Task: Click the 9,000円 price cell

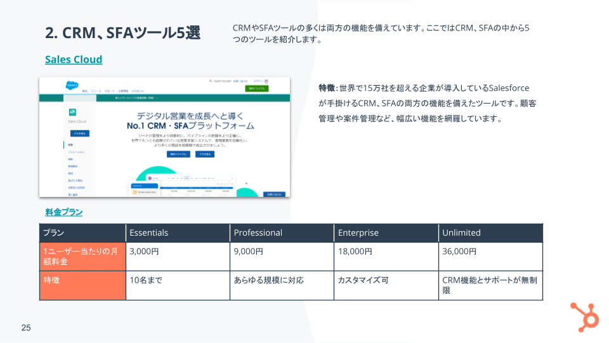Action: [282, 257]
